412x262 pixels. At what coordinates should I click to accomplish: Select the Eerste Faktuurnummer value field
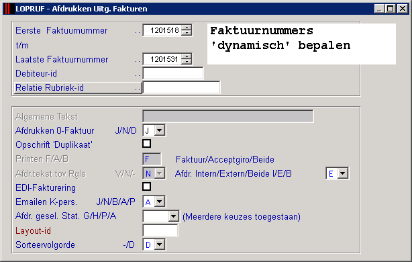162,30
